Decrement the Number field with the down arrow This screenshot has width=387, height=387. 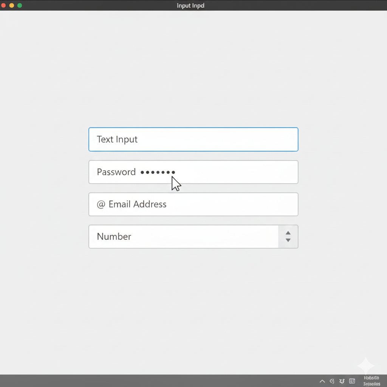[x=288, y=240]
